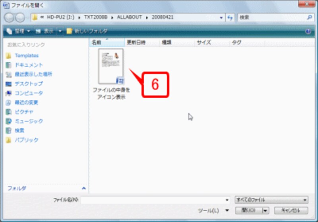The image size is (318, 222).
Task: Click the Templates folder icon
Action: click(8, 56)
